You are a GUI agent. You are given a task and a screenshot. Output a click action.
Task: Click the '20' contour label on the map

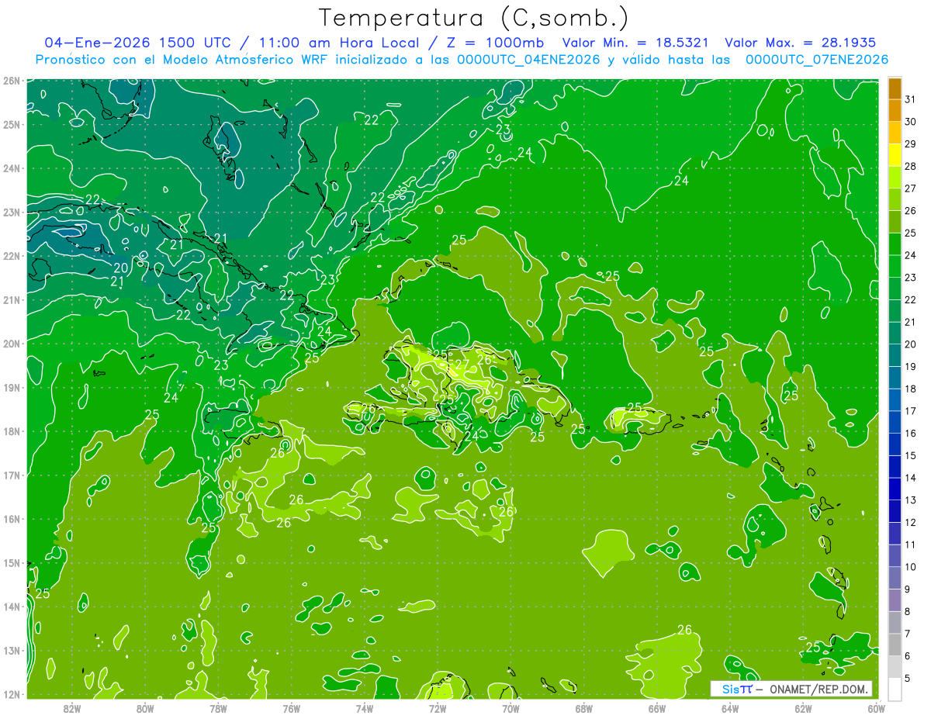[x=120, y=268]
